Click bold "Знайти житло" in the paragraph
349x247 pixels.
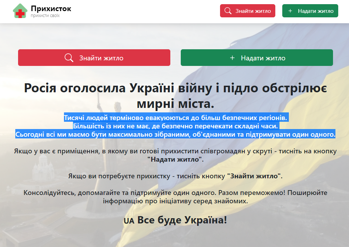point(254,176)
